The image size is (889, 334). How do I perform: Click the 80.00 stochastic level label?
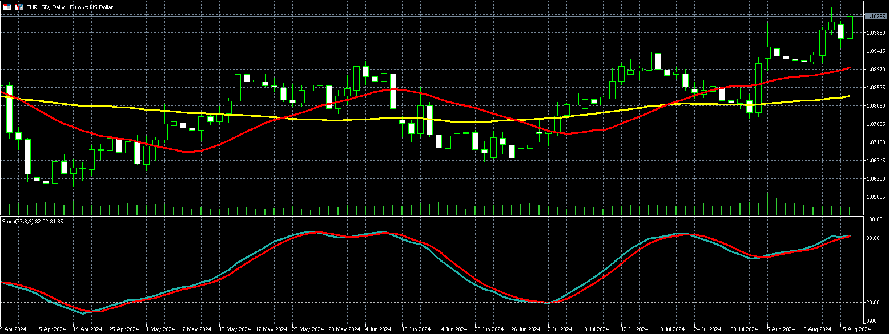pyautogui.click(x=872, y=238)
